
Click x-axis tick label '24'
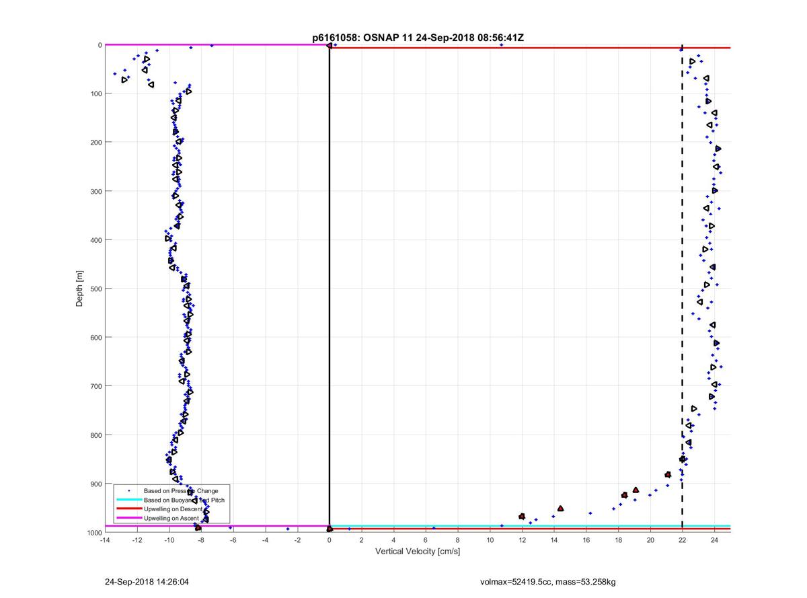715,539
